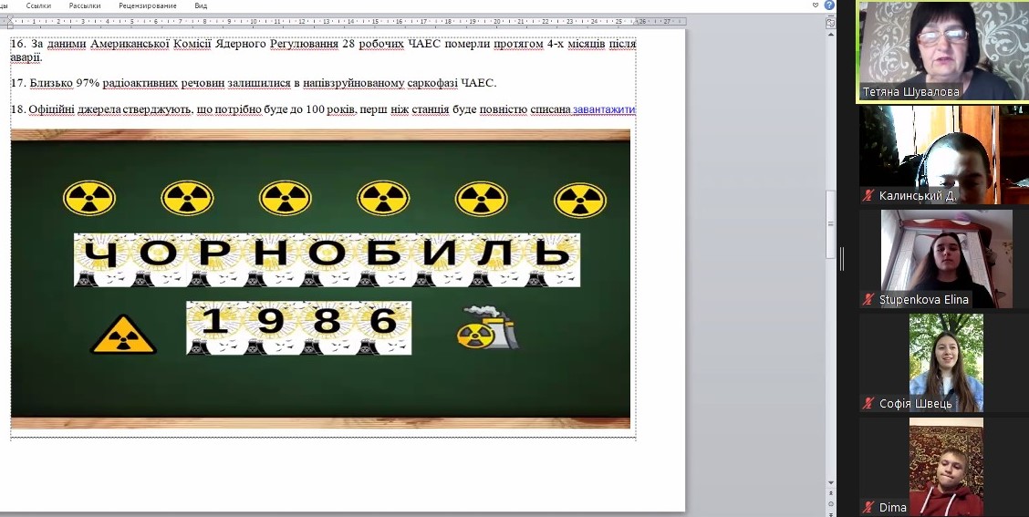
Task: Select Dima's video tile
Action: [x=943, y=467]
